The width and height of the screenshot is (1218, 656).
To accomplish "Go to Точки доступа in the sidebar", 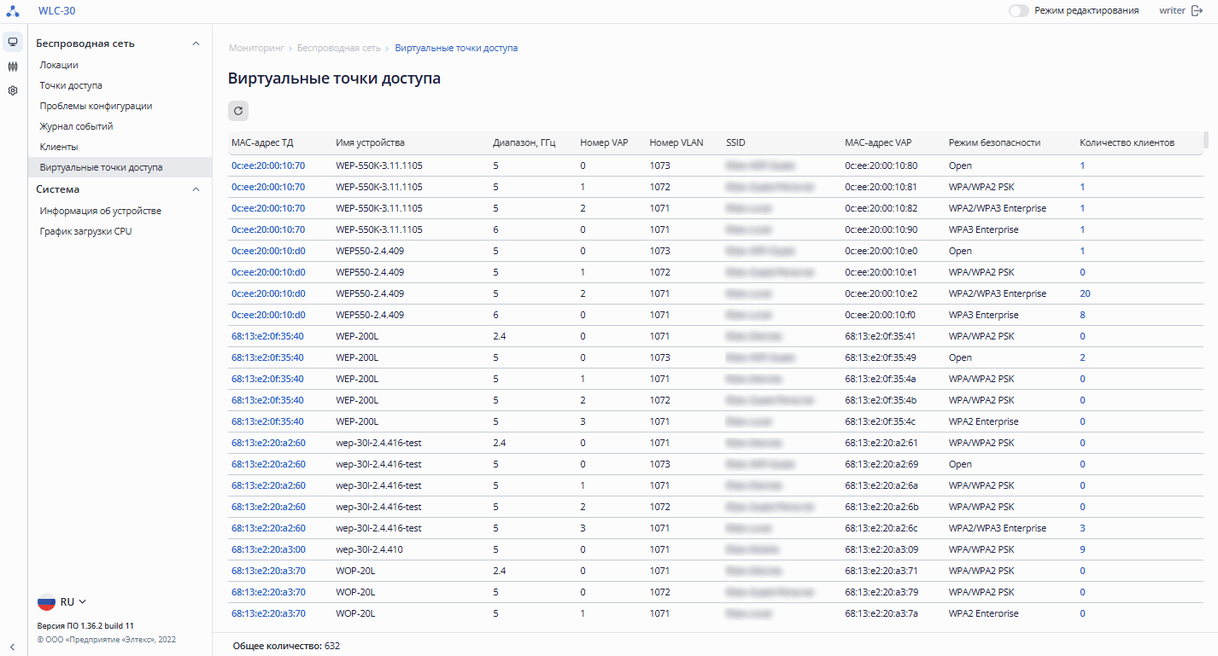I will [71, 85].
